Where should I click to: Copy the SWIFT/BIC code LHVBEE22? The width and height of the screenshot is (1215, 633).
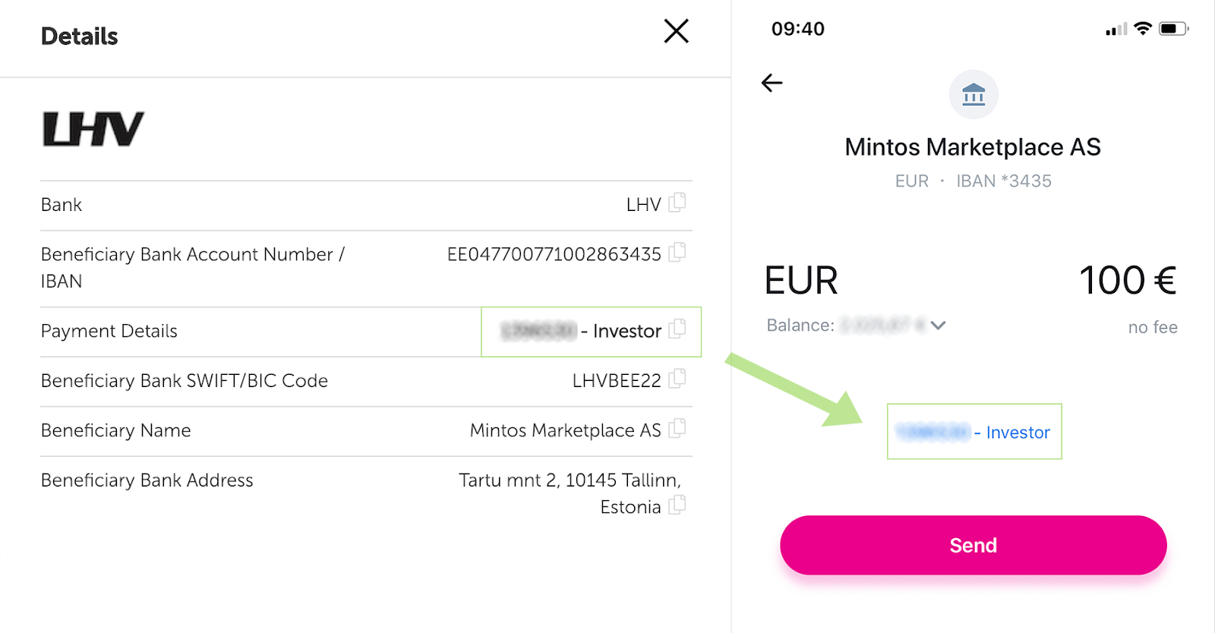(x=677, y=378)
